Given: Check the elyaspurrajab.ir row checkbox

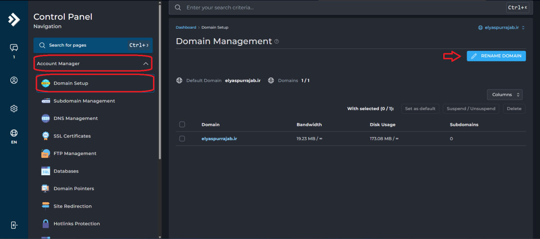Looking at the screenshot, I should [x=182, y=139].
